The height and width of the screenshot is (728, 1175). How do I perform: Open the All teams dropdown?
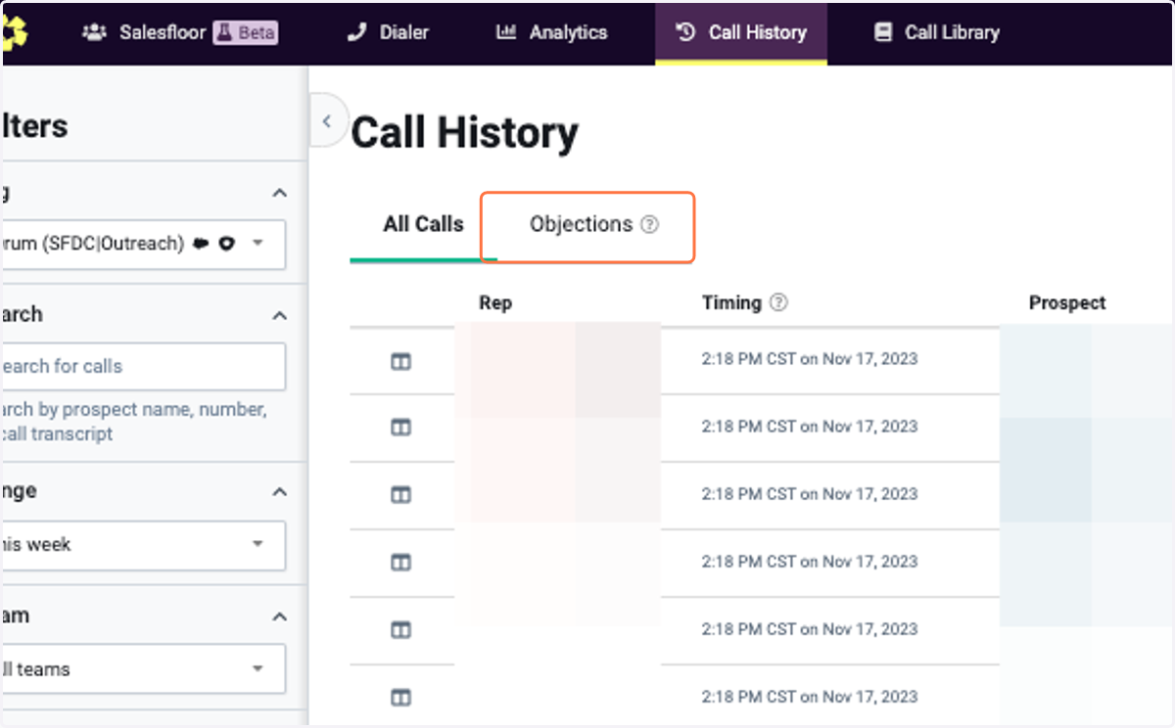pos(144,669)
